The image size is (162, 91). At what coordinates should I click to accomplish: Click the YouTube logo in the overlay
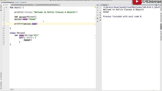pos(137,2)
